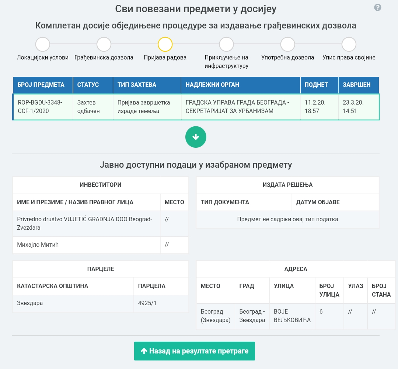Click Сви повезани предмети у досијеу heading
The height and width of the screenshot is (369, 398).
coord(196,9)
